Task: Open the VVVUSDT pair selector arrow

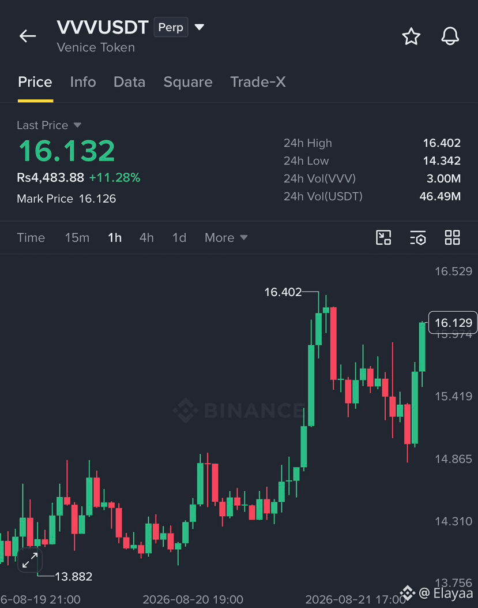Action: 199,27
